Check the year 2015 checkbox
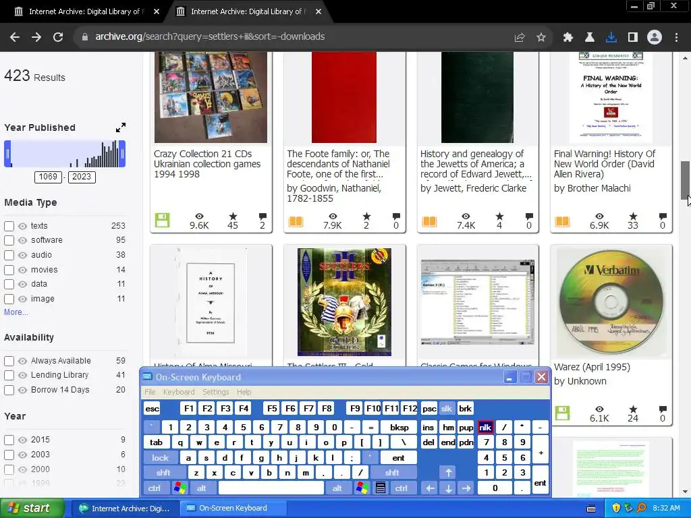Viewport: 691px width, 518px height. (x=9, y=440)
